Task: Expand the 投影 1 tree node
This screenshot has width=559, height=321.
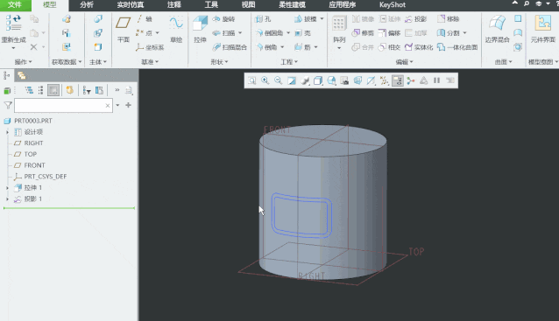Action: pyautogui.click(x=8, y=199)
